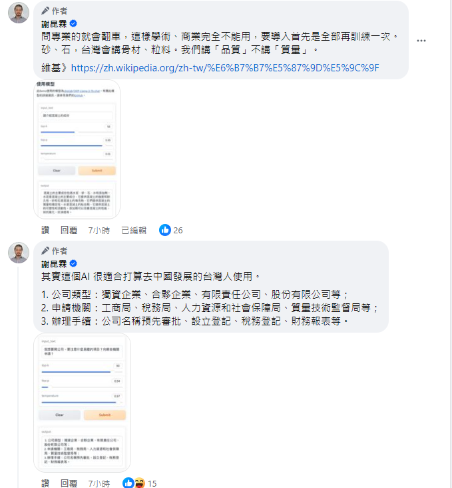
Task: Click author name 謝昆霖 on first comment
Action: coord(54,24)
